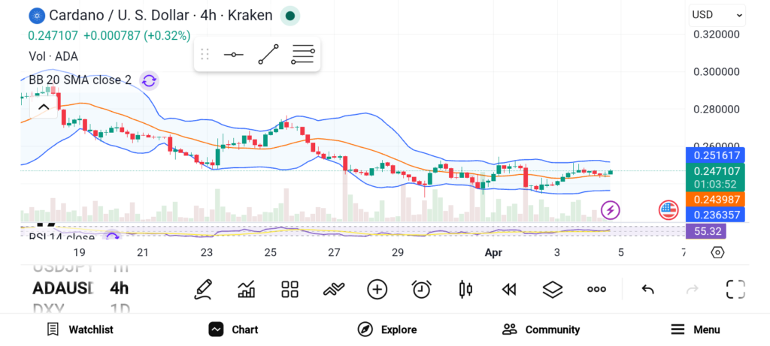Click the plus circle compare button
This screenshot has height=346, width=770.
tap(377, 289)
